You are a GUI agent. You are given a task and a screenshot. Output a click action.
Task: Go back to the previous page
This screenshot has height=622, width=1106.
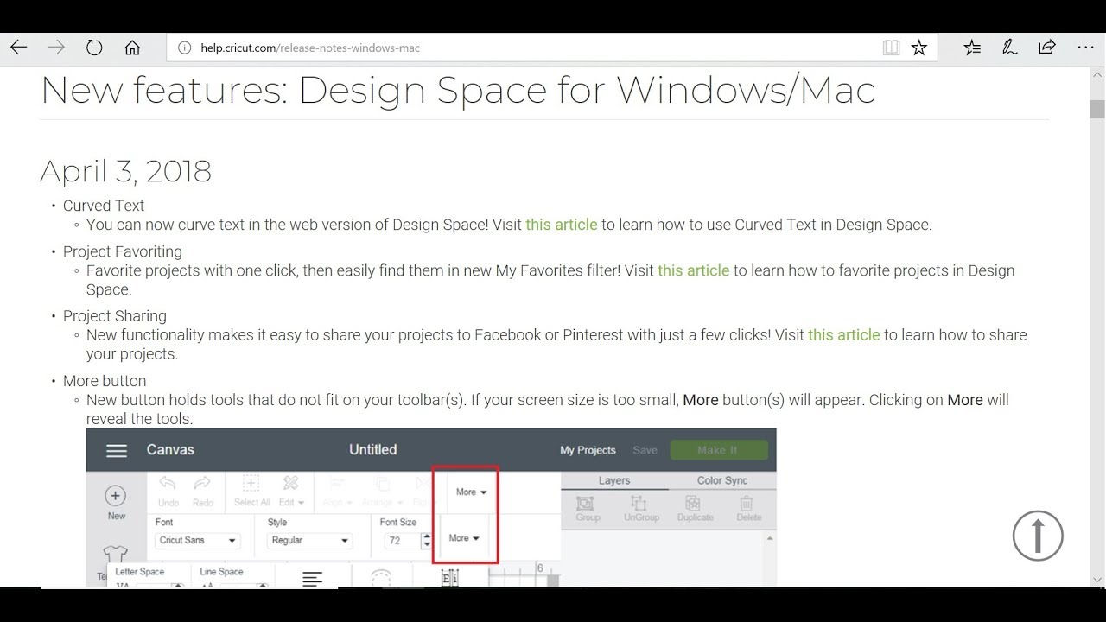coord(18,48)
